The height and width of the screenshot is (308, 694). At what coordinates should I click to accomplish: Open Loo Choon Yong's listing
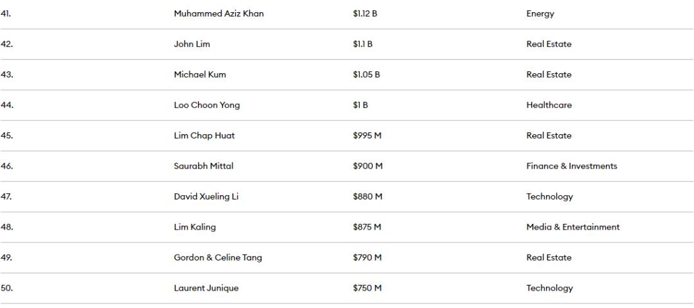[x=207, y=105]
